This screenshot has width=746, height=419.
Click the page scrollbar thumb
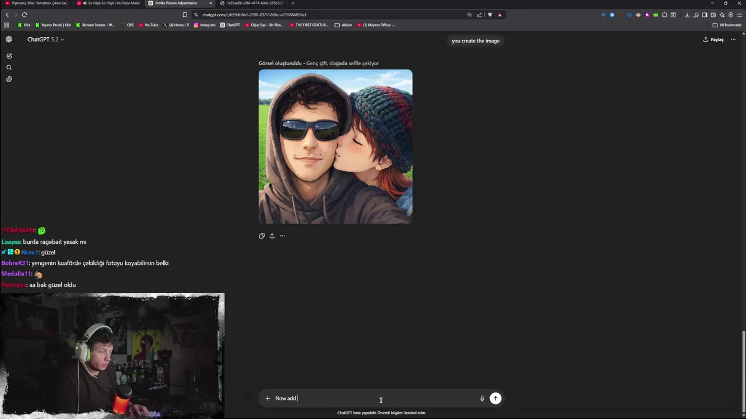(743, 371)
